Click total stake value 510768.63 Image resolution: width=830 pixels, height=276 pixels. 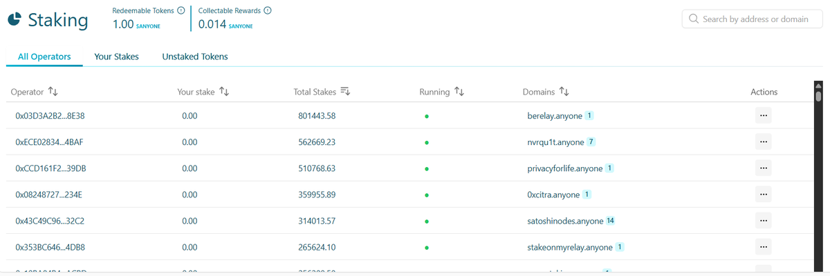[316, 168]
